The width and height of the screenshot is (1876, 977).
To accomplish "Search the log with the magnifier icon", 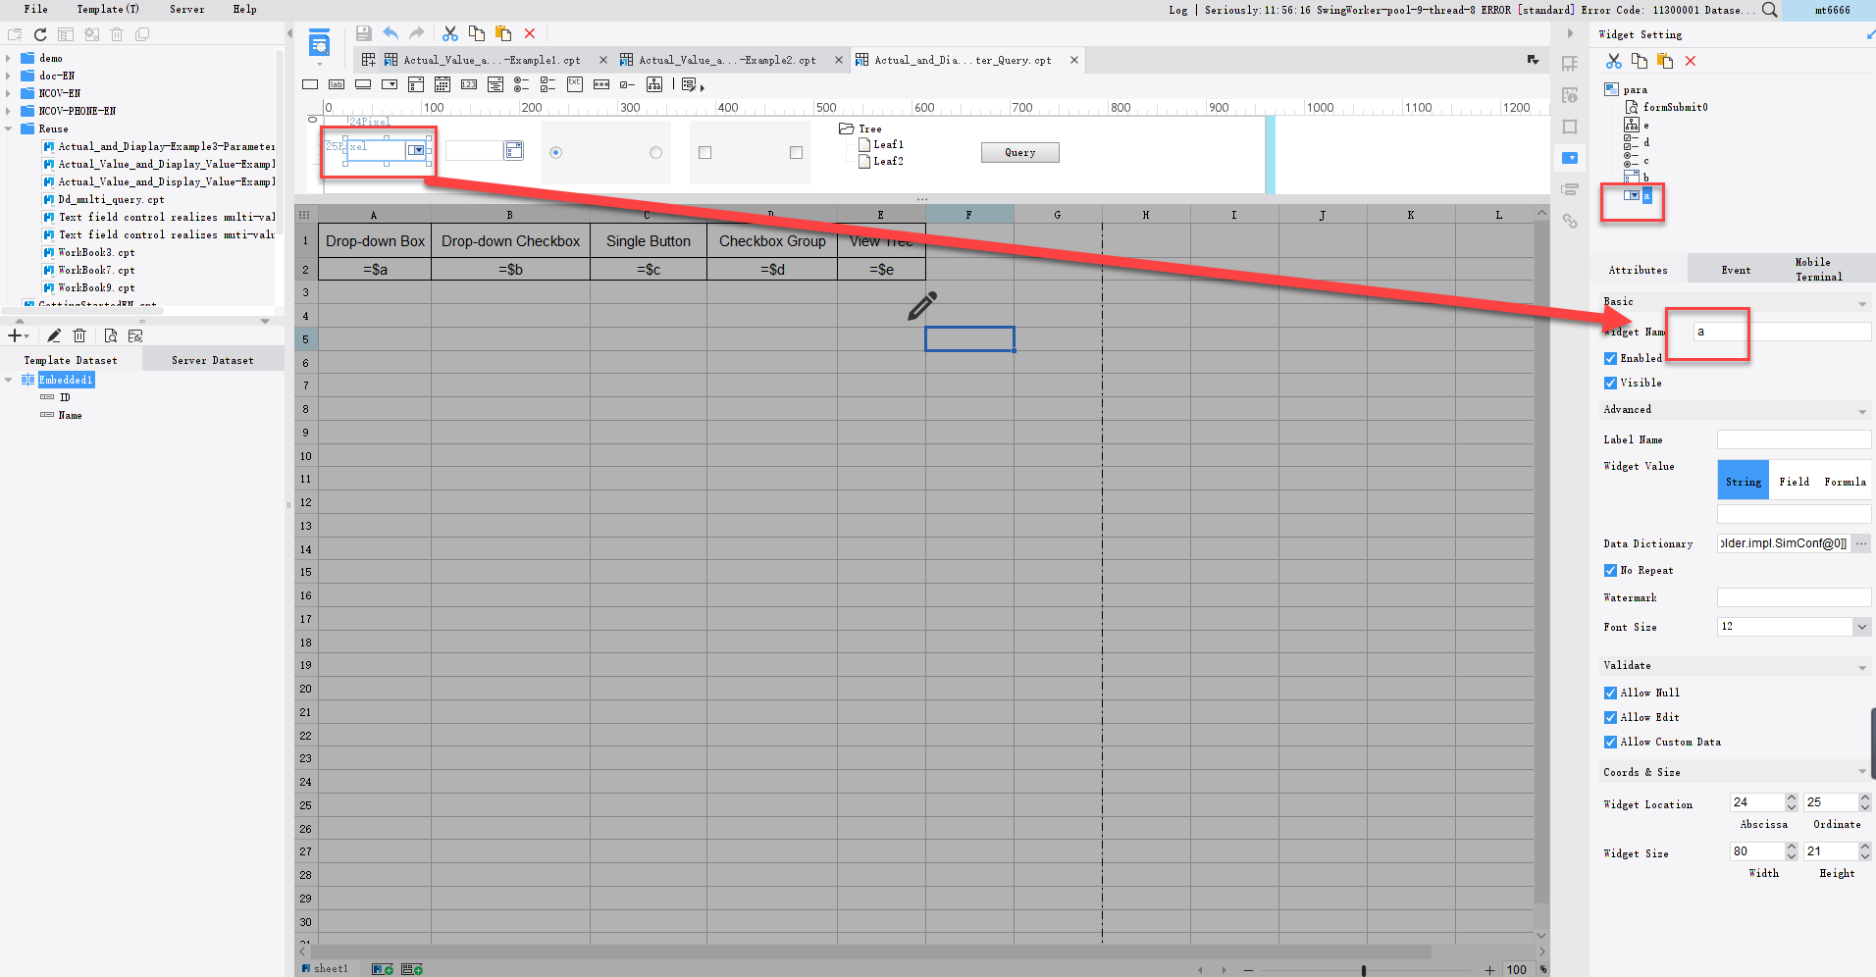I will click(1769, 10).
